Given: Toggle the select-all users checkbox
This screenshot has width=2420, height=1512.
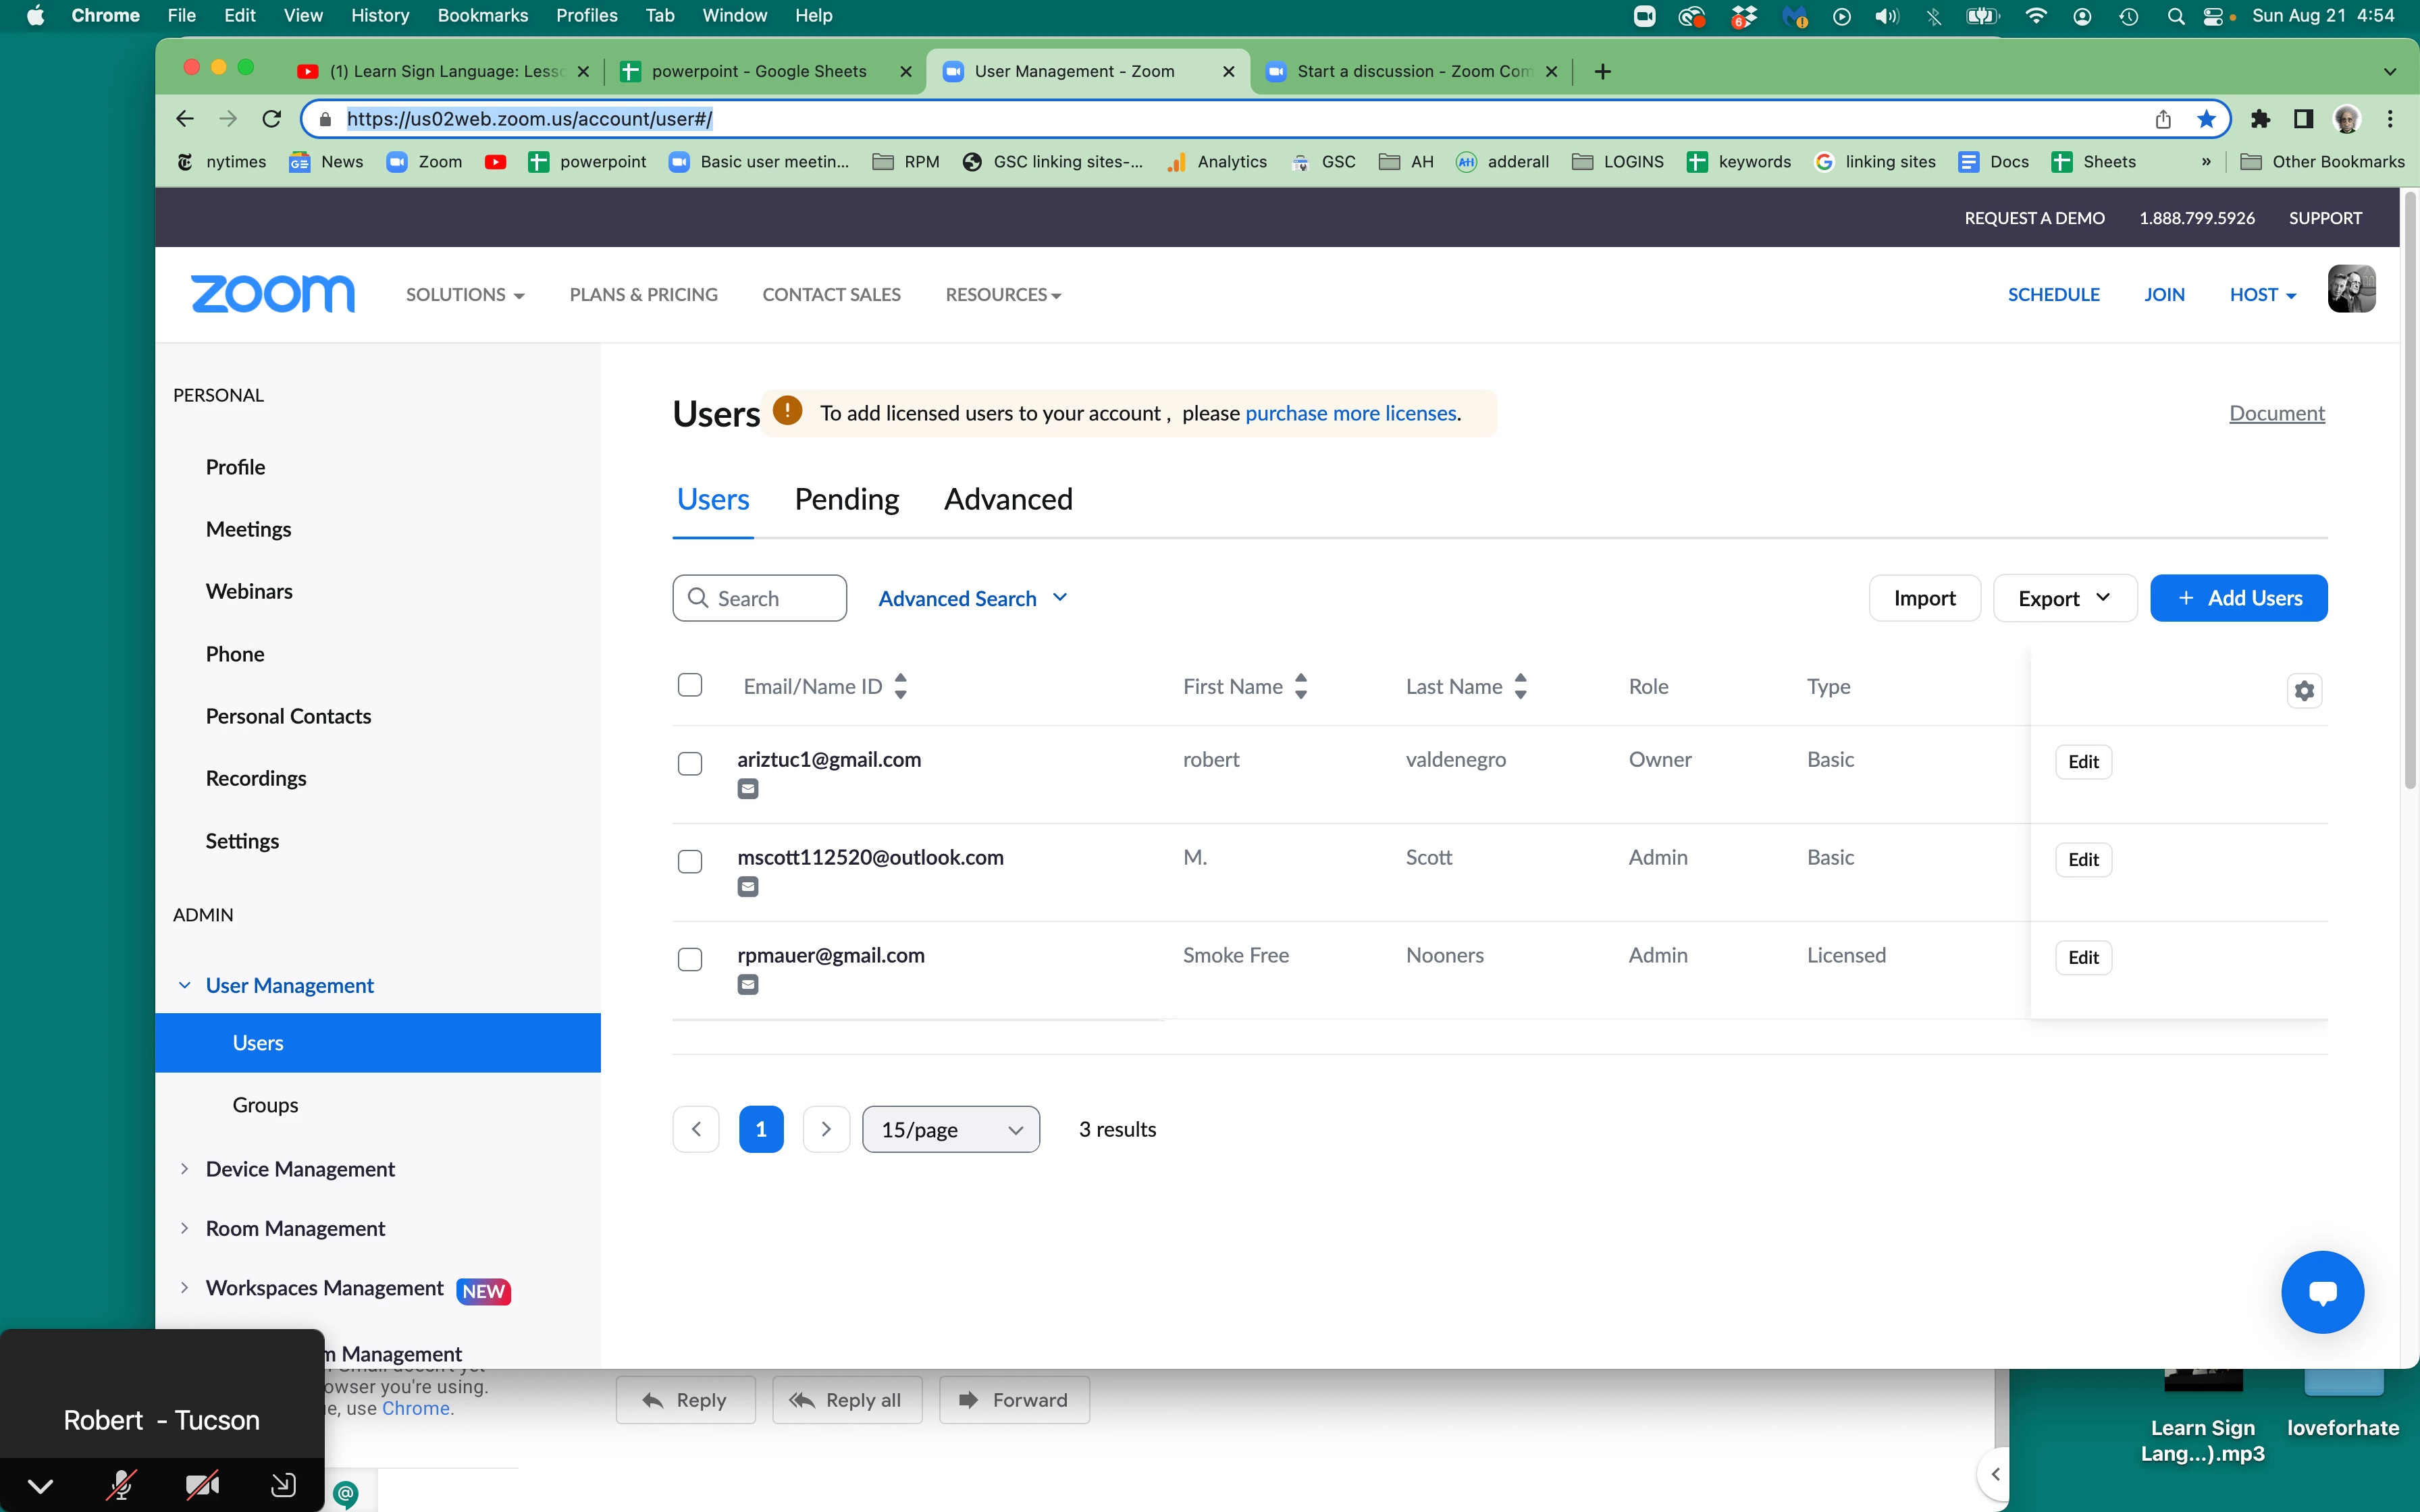Looking at the screenshot, I should pyautogui.click(x=689, y=685).
